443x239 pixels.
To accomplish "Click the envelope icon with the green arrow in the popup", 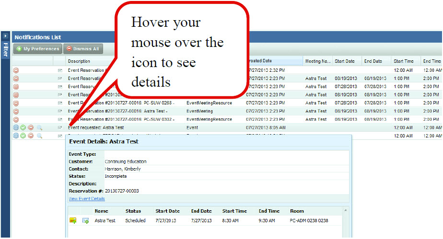I will pos(85,221).
